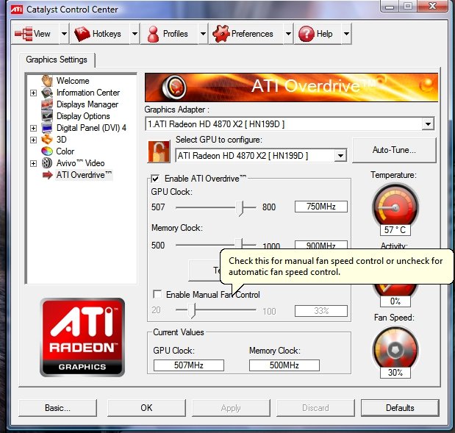
Task: Click the Profiles person icon
Action: 153,34
